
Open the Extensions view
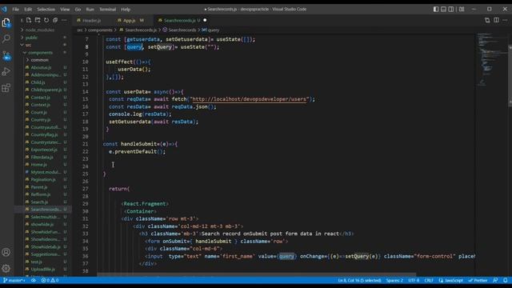pyautogui.click(x=6, y=87)
